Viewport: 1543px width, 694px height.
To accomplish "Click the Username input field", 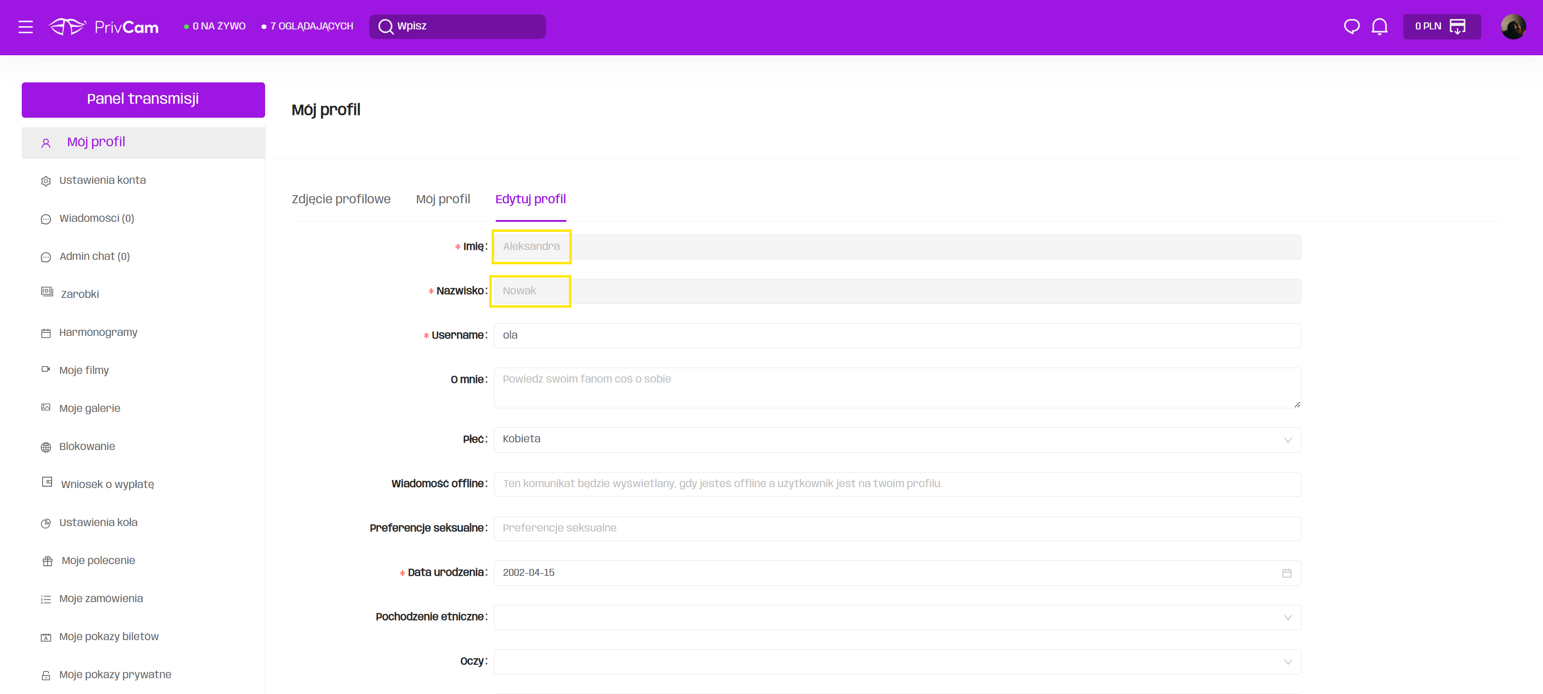I will point(897,335).
